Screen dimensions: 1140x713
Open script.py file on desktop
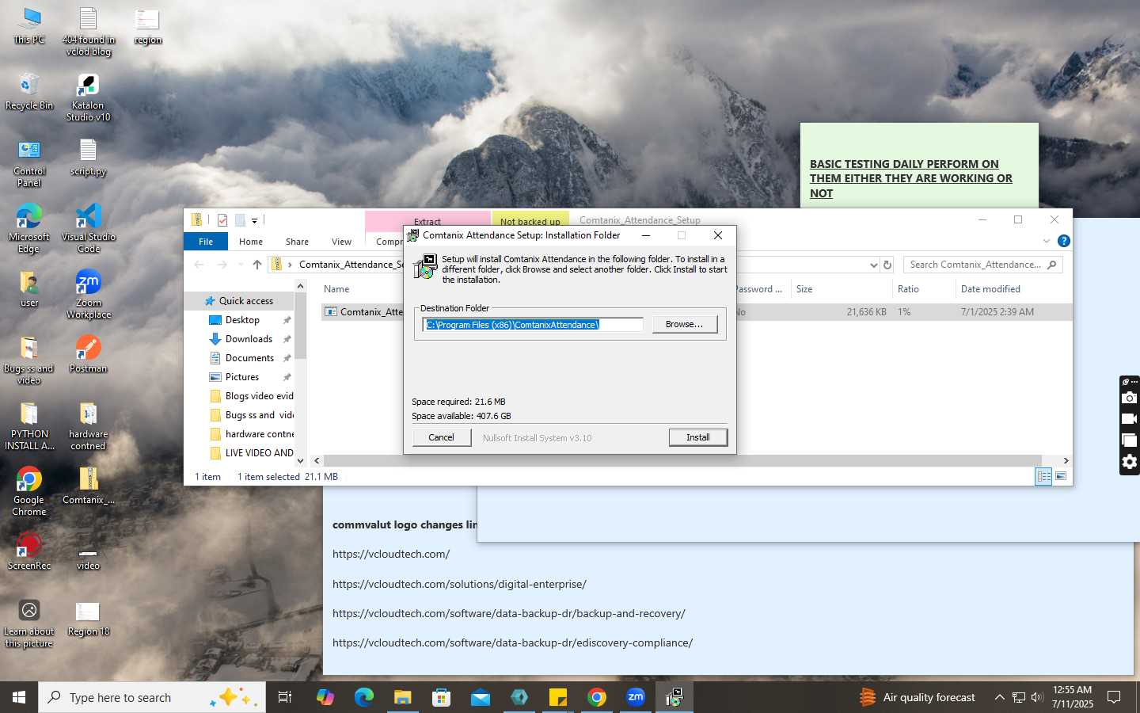[x=88, y=157]
